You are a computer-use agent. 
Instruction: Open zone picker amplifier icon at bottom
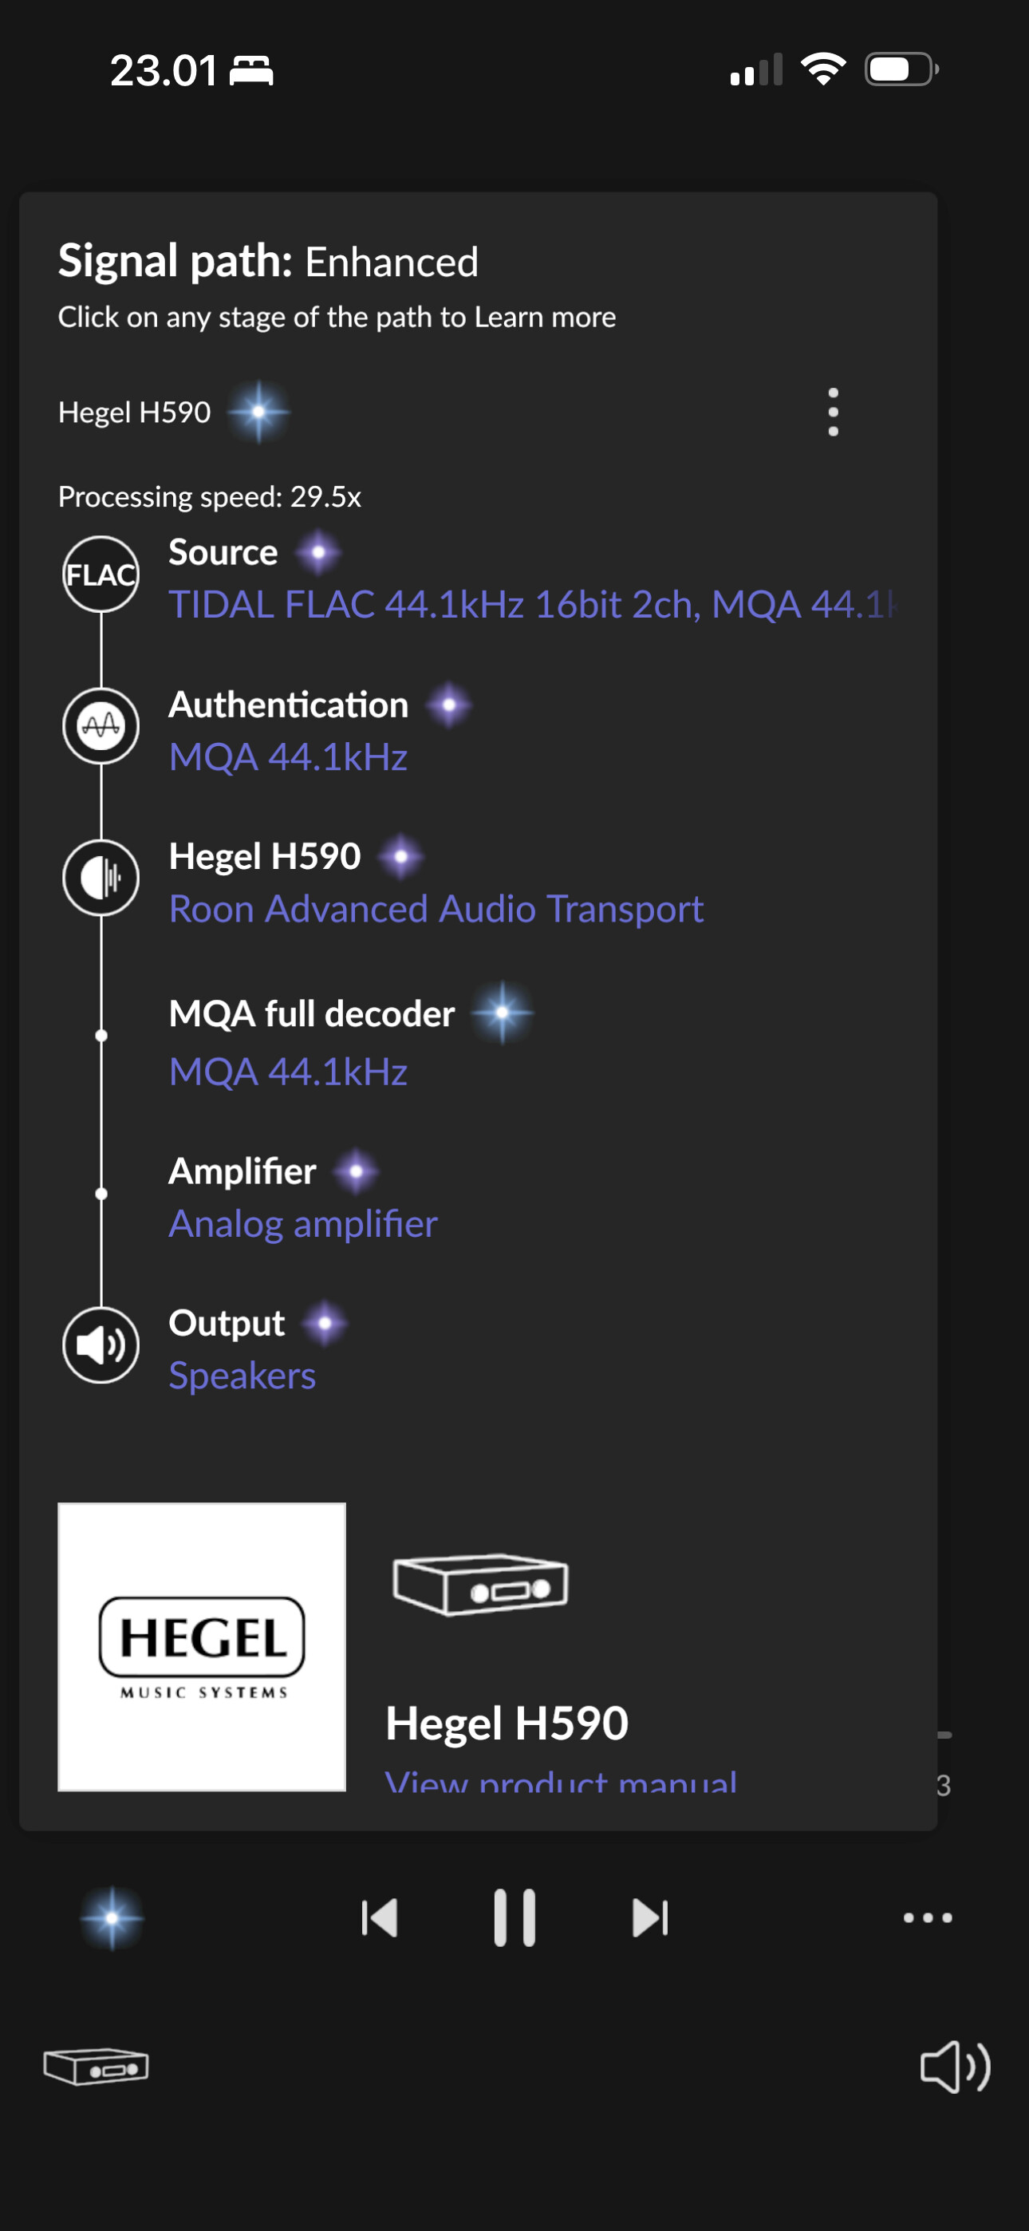tap(97, 2067)
